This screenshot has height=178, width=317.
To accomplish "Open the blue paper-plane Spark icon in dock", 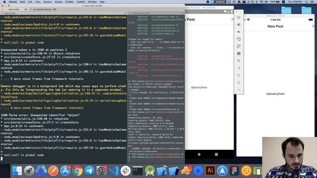I will [222, 171].
